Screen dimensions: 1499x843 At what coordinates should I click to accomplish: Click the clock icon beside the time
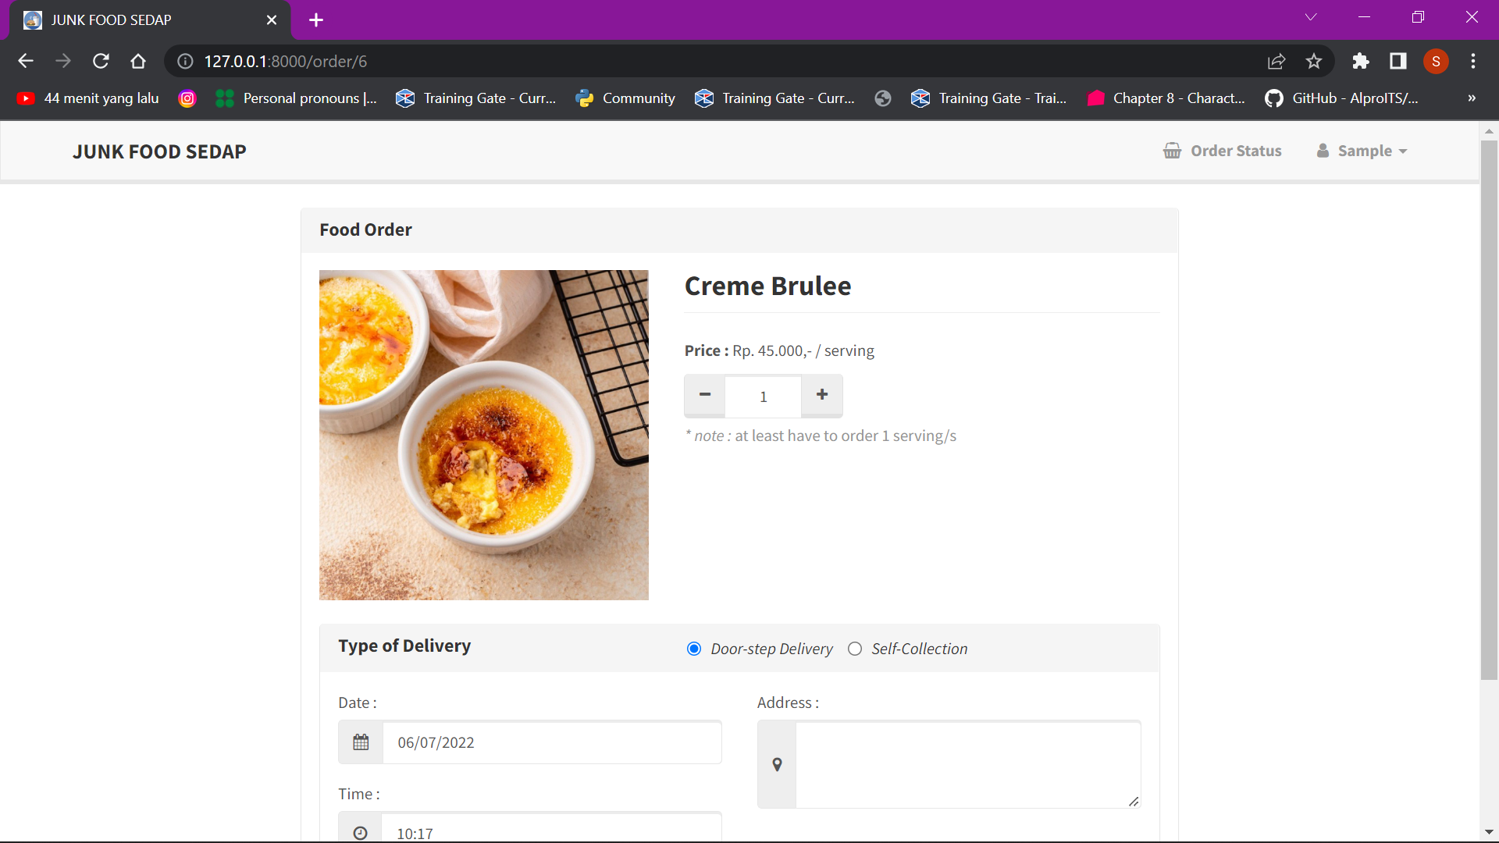point(360,832)
